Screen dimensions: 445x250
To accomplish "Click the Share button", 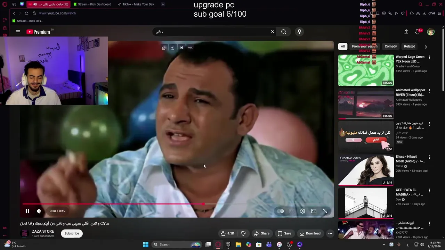I will (262, 233).
